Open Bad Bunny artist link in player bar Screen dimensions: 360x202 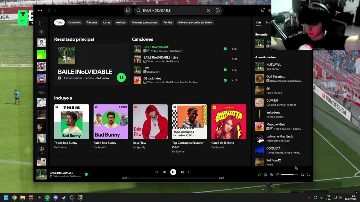click(x=75, y=176)
